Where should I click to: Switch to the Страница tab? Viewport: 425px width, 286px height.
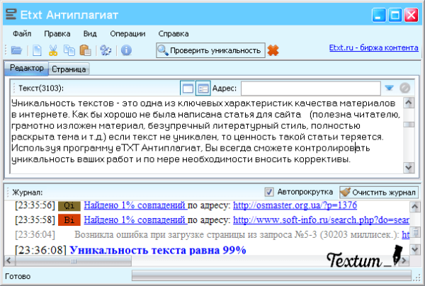click(x=69, y=69)
